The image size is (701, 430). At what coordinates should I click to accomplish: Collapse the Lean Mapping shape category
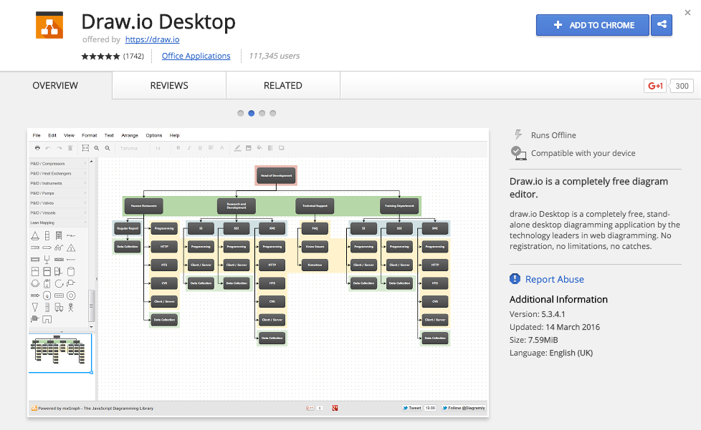[57, 223]
